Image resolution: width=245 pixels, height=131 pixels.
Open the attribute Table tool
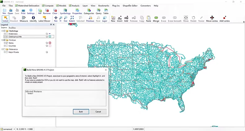106,11
